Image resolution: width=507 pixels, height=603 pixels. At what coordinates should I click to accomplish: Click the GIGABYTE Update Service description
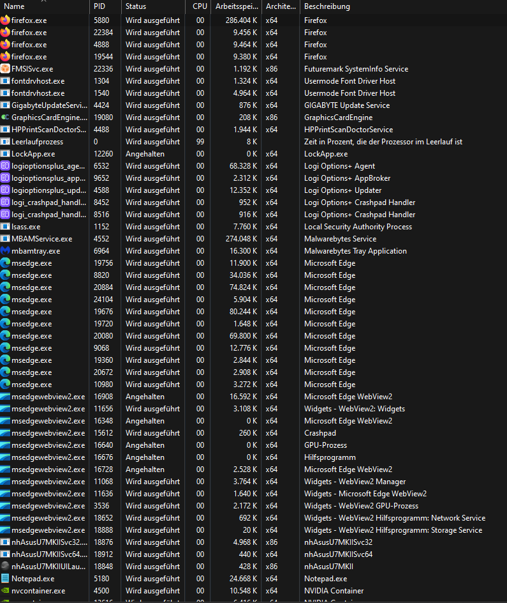[347, 105]
